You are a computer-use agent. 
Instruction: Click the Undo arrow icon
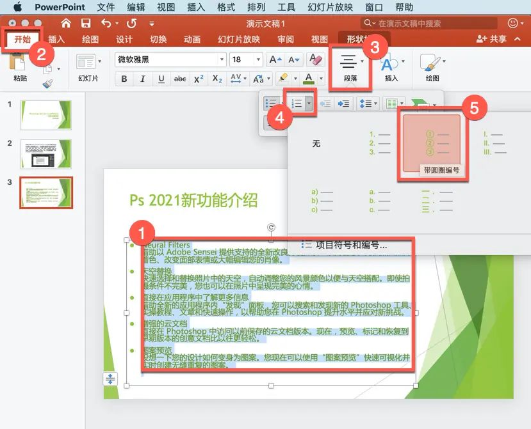coord(106,23)
